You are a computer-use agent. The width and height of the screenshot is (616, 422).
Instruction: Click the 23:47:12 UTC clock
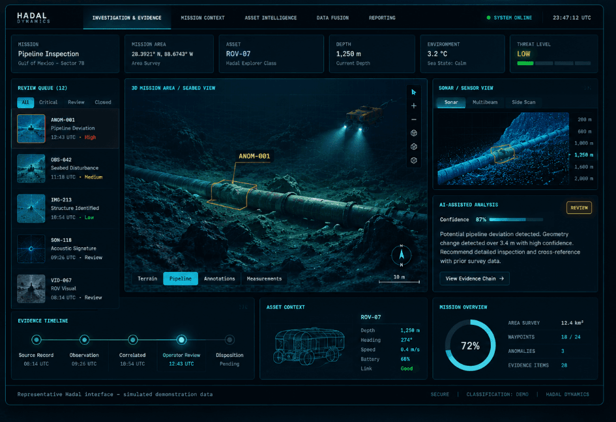click(572, 18)
